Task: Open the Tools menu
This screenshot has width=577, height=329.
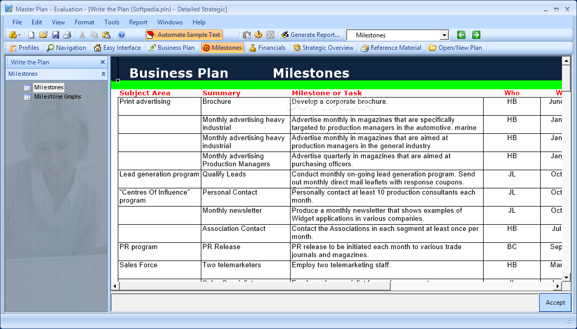Action: 112,22
